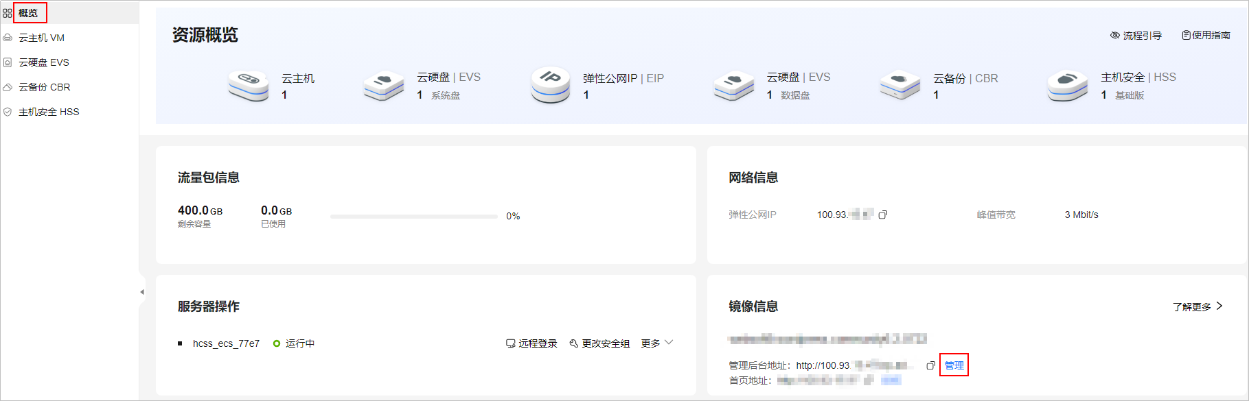The image size is (1249, 401).
Task: Click the data disk EVS illustration
Action: pyautogui.click(x=734, y=86)
